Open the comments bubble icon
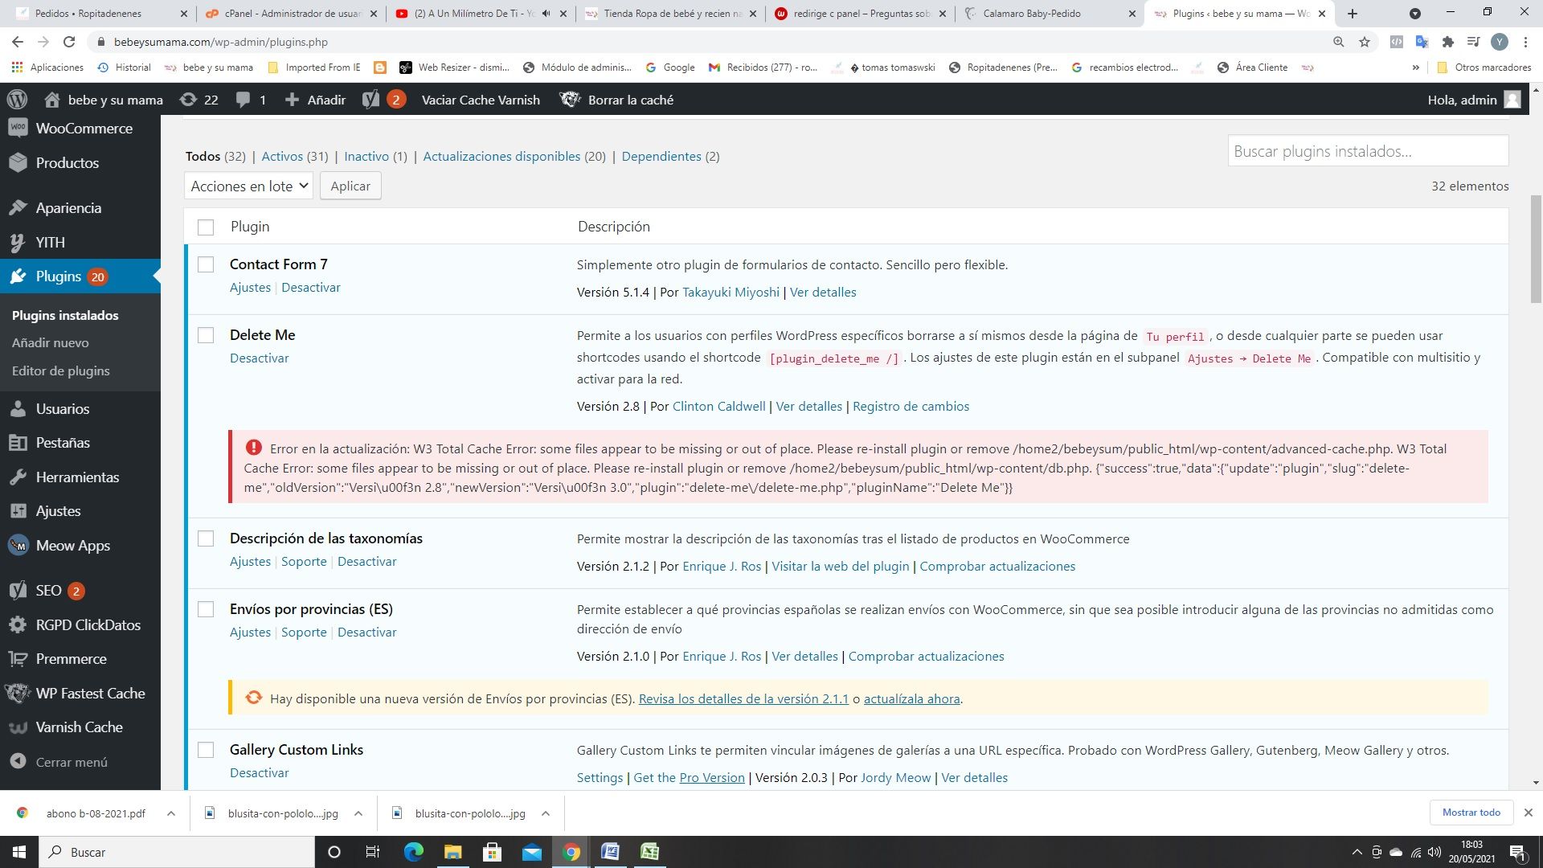Image resolution: width=1543 pixels, height=868 pixels. (x=243, y=100)
